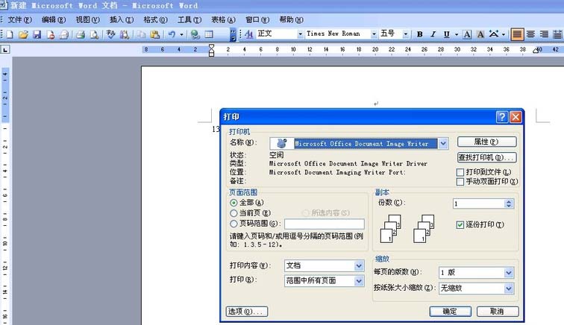Expand the 每页的版数 dropdown
The height and width of the screenshot is (325, 564).
point(509,272)
